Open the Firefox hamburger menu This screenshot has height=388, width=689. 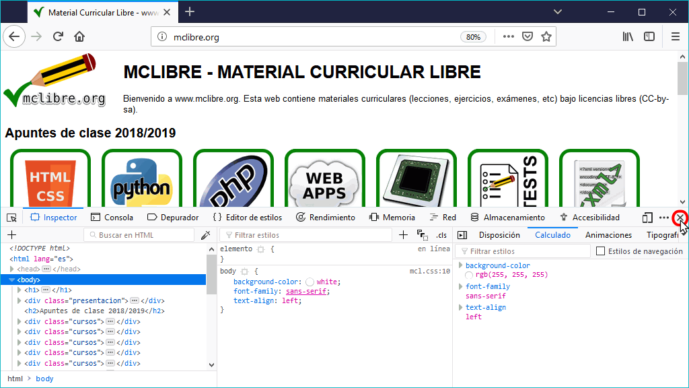pyautogui.click(x=676, y=36)
